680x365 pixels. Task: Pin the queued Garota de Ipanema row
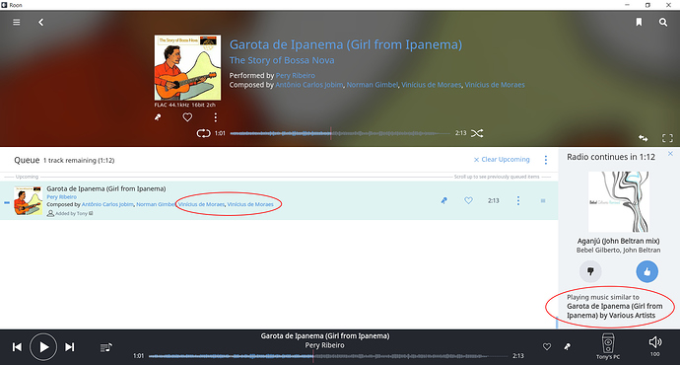click(x=444, y=200)
